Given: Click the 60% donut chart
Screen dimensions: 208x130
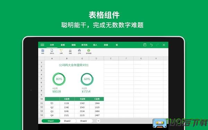Looking at the screenshot, I should tap(87, 79).
